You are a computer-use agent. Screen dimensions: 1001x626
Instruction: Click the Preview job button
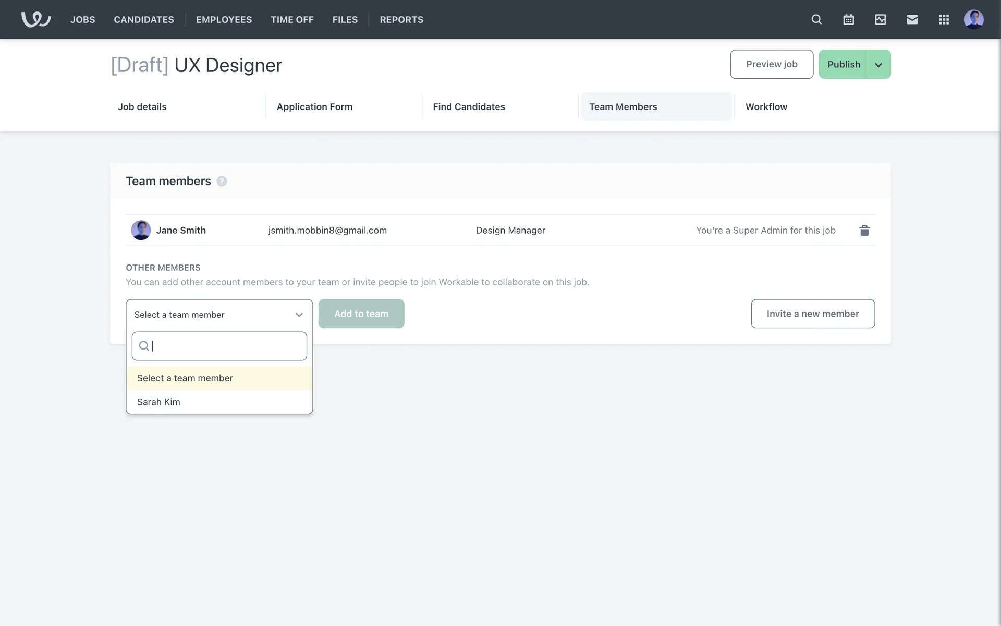(771, 64)
